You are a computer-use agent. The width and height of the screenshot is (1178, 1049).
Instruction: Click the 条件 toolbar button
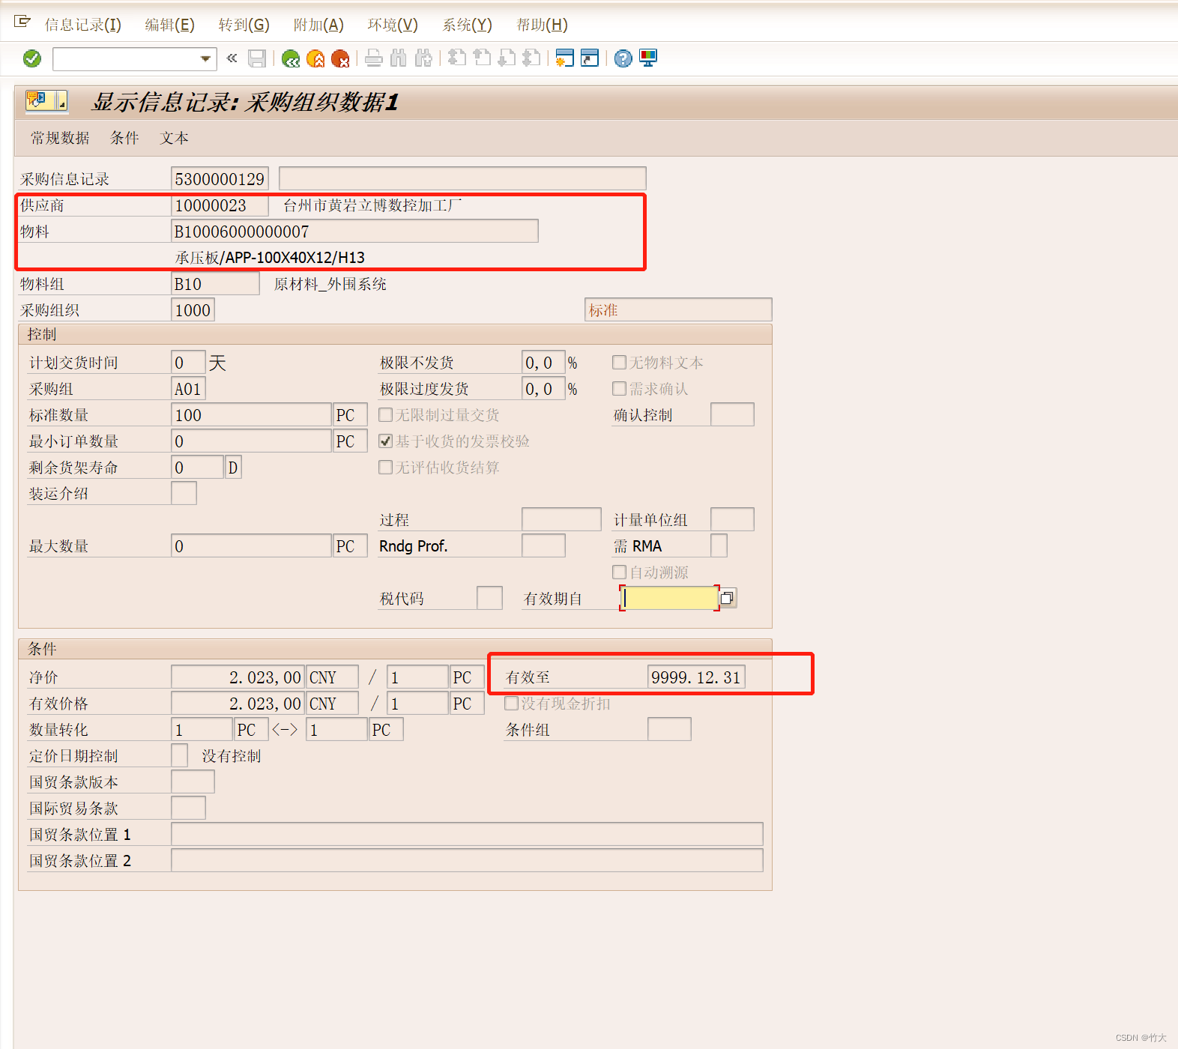pyautogui.click(x=124, y=138)
